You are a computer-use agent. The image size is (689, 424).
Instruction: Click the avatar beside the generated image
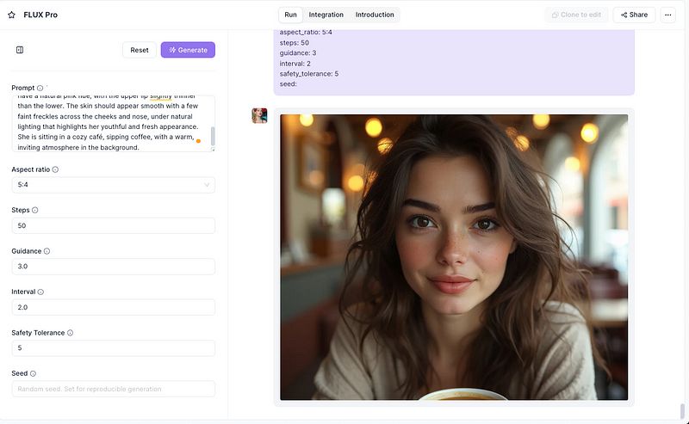[259, 116]
